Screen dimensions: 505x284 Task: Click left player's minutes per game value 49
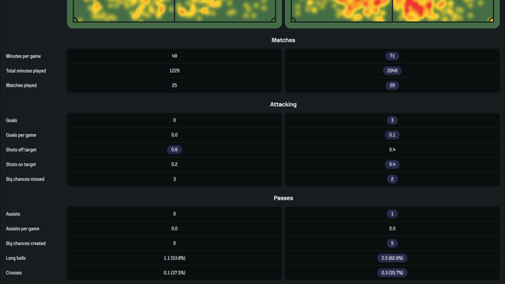(x=174, y=56)
